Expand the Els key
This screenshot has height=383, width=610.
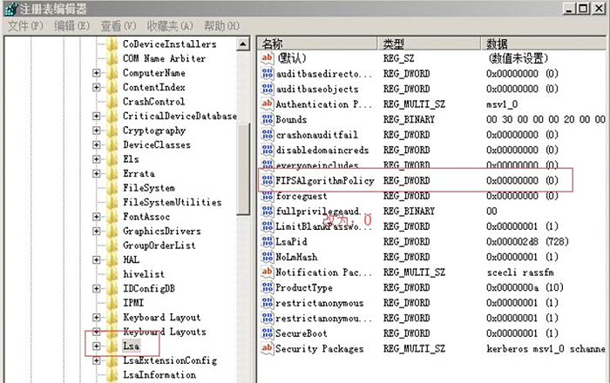(96, 159)
